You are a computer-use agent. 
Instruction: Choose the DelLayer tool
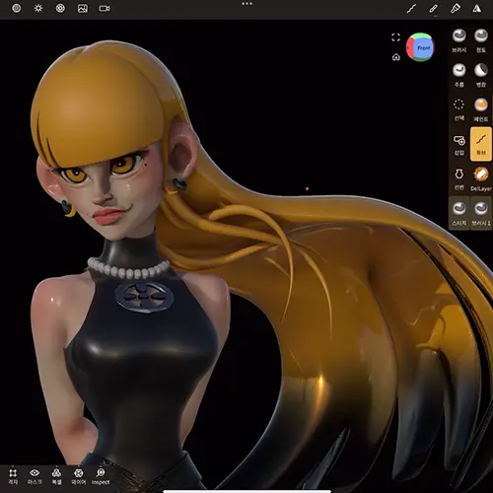481,179
